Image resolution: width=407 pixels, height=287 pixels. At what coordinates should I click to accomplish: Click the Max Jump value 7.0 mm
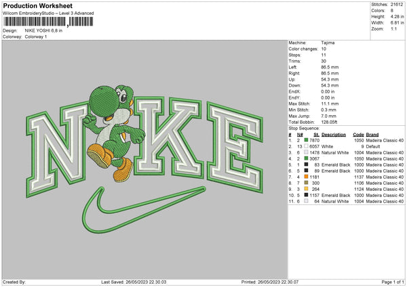click(328, 116)
